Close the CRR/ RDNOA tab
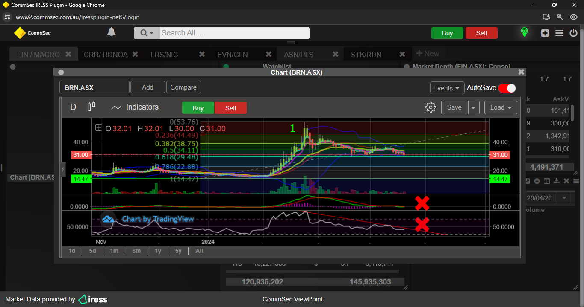Viewport: 584px width, 307px height. coord(135,54)
